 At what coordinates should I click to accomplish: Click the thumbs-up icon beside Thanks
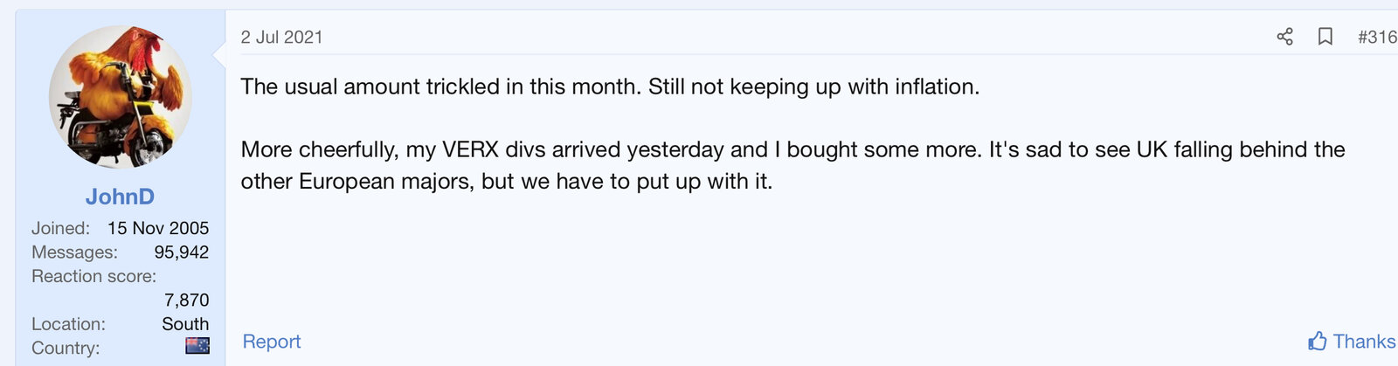point(1317,342)
